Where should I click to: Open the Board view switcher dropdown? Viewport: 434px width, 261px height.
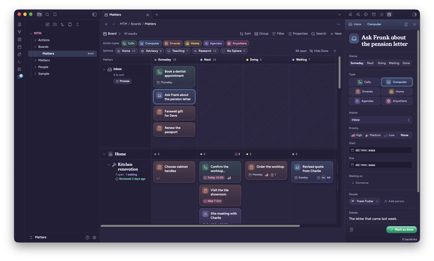112,34
